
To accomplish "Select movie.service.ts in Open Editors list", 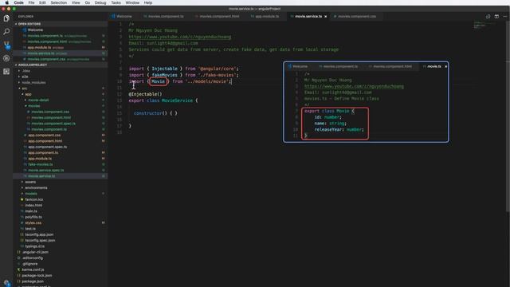I will coord(41,53).
